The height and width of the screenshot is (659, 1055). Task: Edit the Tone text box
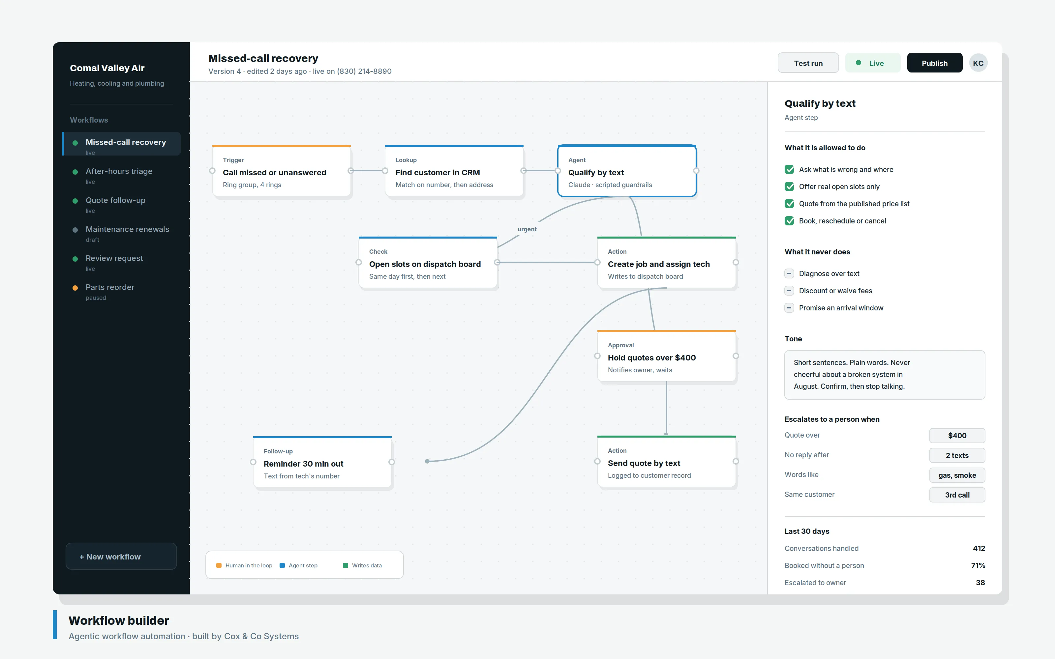[x=885, y=375]
